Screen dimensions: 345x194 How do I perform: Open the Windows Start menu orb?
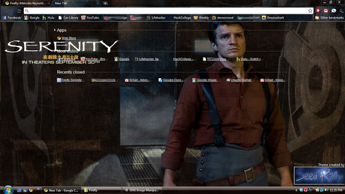(8, 190)
